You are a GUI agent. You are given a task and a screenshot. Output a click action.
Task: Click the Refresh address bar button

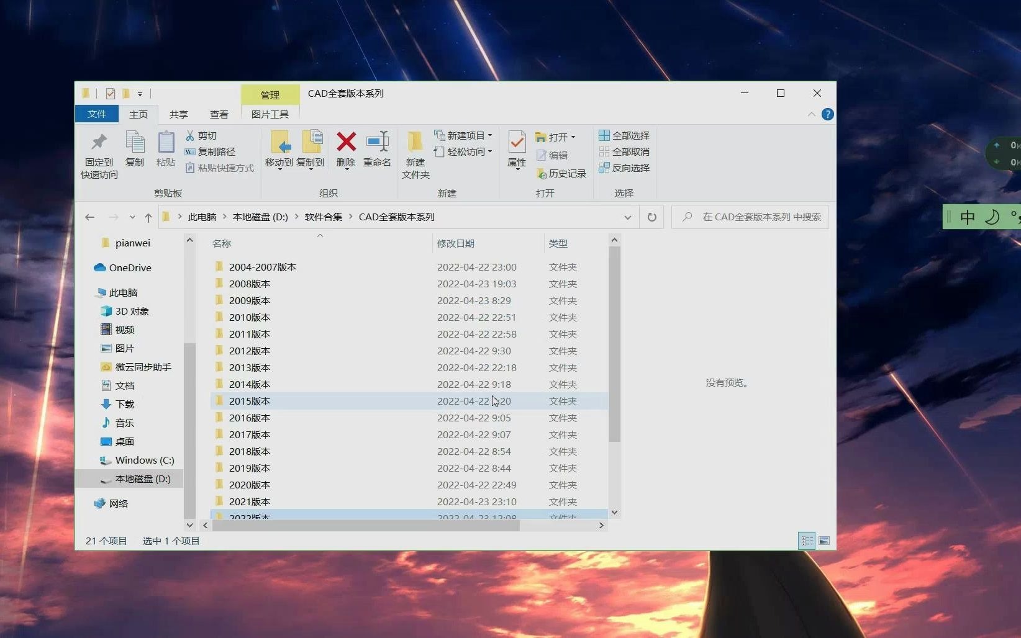(x=651, y=217)
